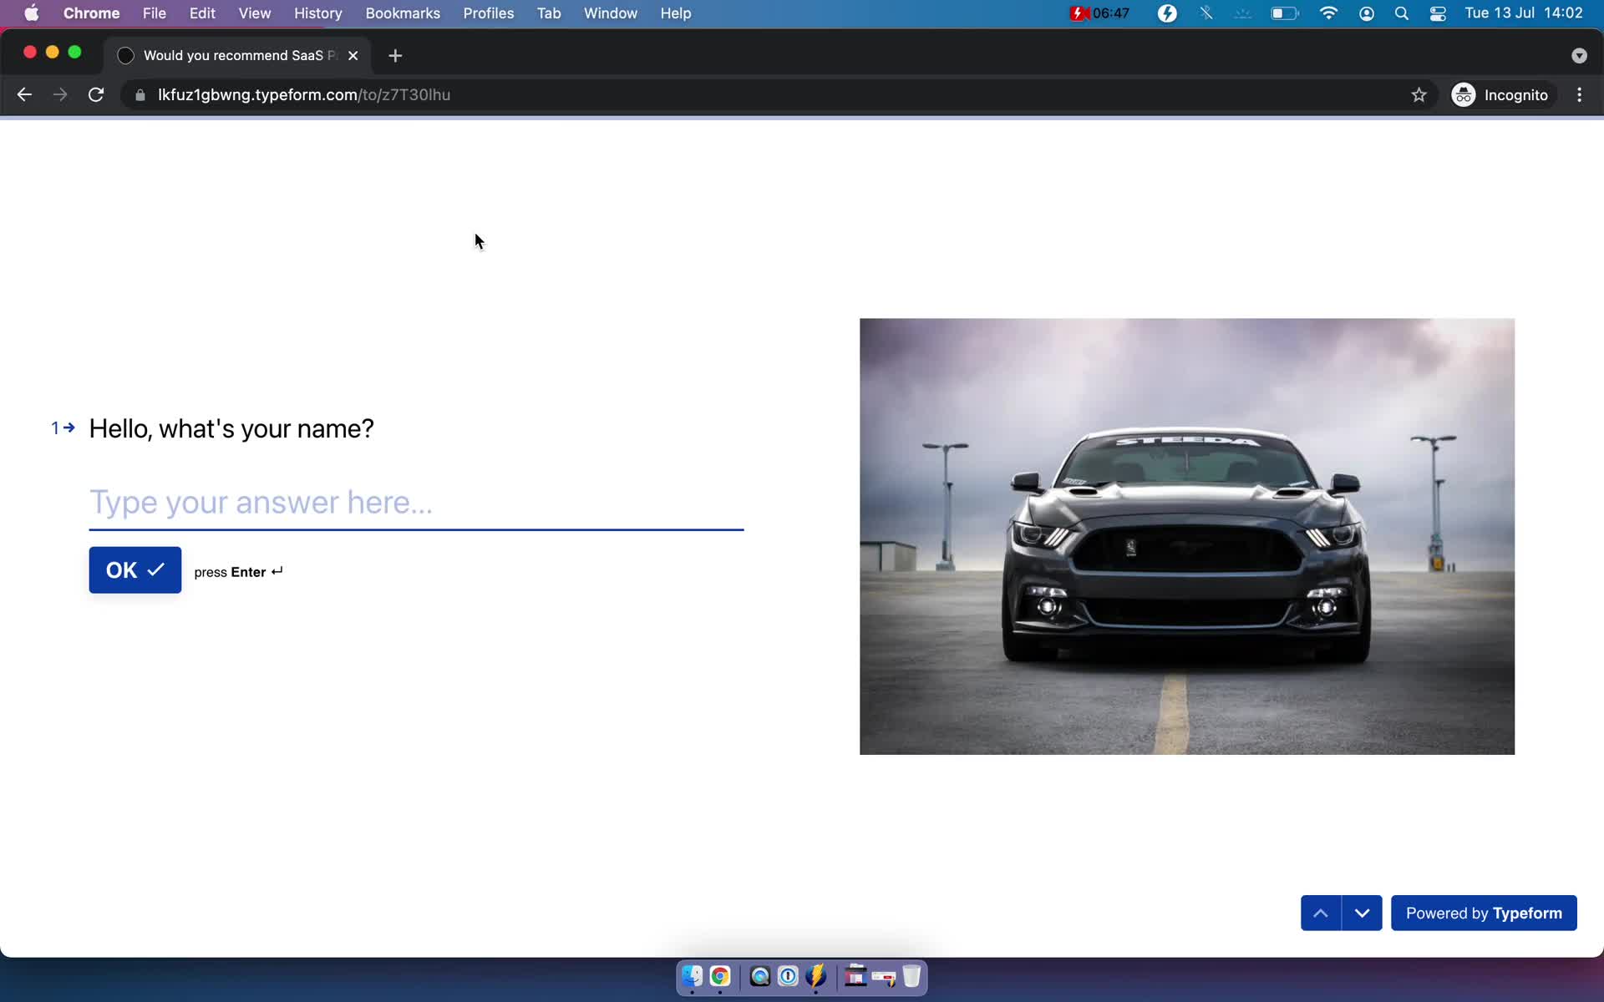Viewport: 1604px width, 1002px height.
Task: Open the Chrome application menu
Action: [x=91, y=13]
